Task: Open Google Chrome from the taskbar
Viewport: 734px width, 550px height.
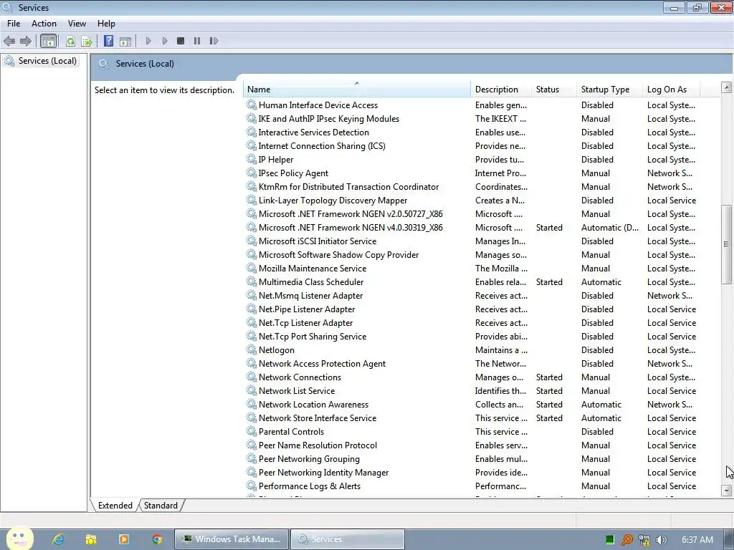Action: [157, 539]
